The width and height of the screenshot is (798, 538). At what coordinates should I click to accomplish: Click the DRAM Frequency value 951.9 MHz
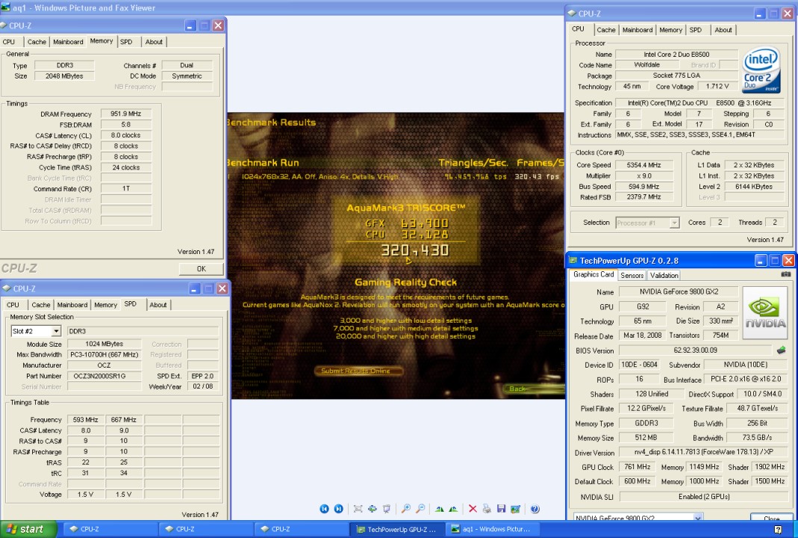point(125,114)
